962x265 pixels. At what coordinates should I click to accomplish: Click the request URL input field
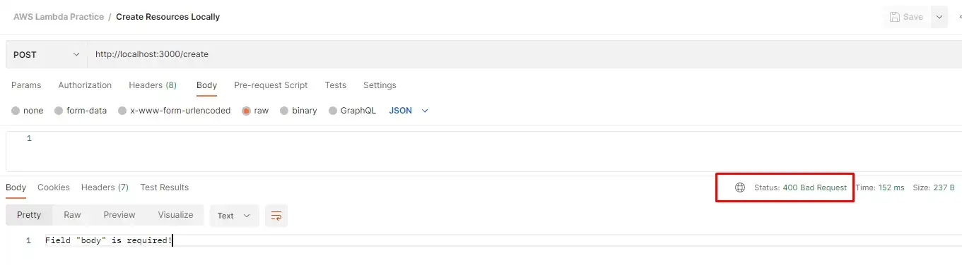(524, 54)
